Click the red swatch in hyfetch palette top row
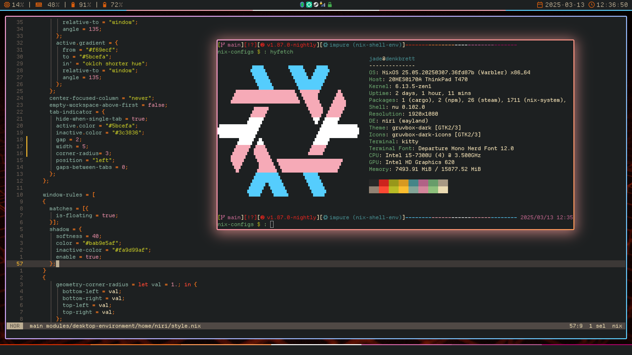The image size is (632, 355). coord(384,183)
